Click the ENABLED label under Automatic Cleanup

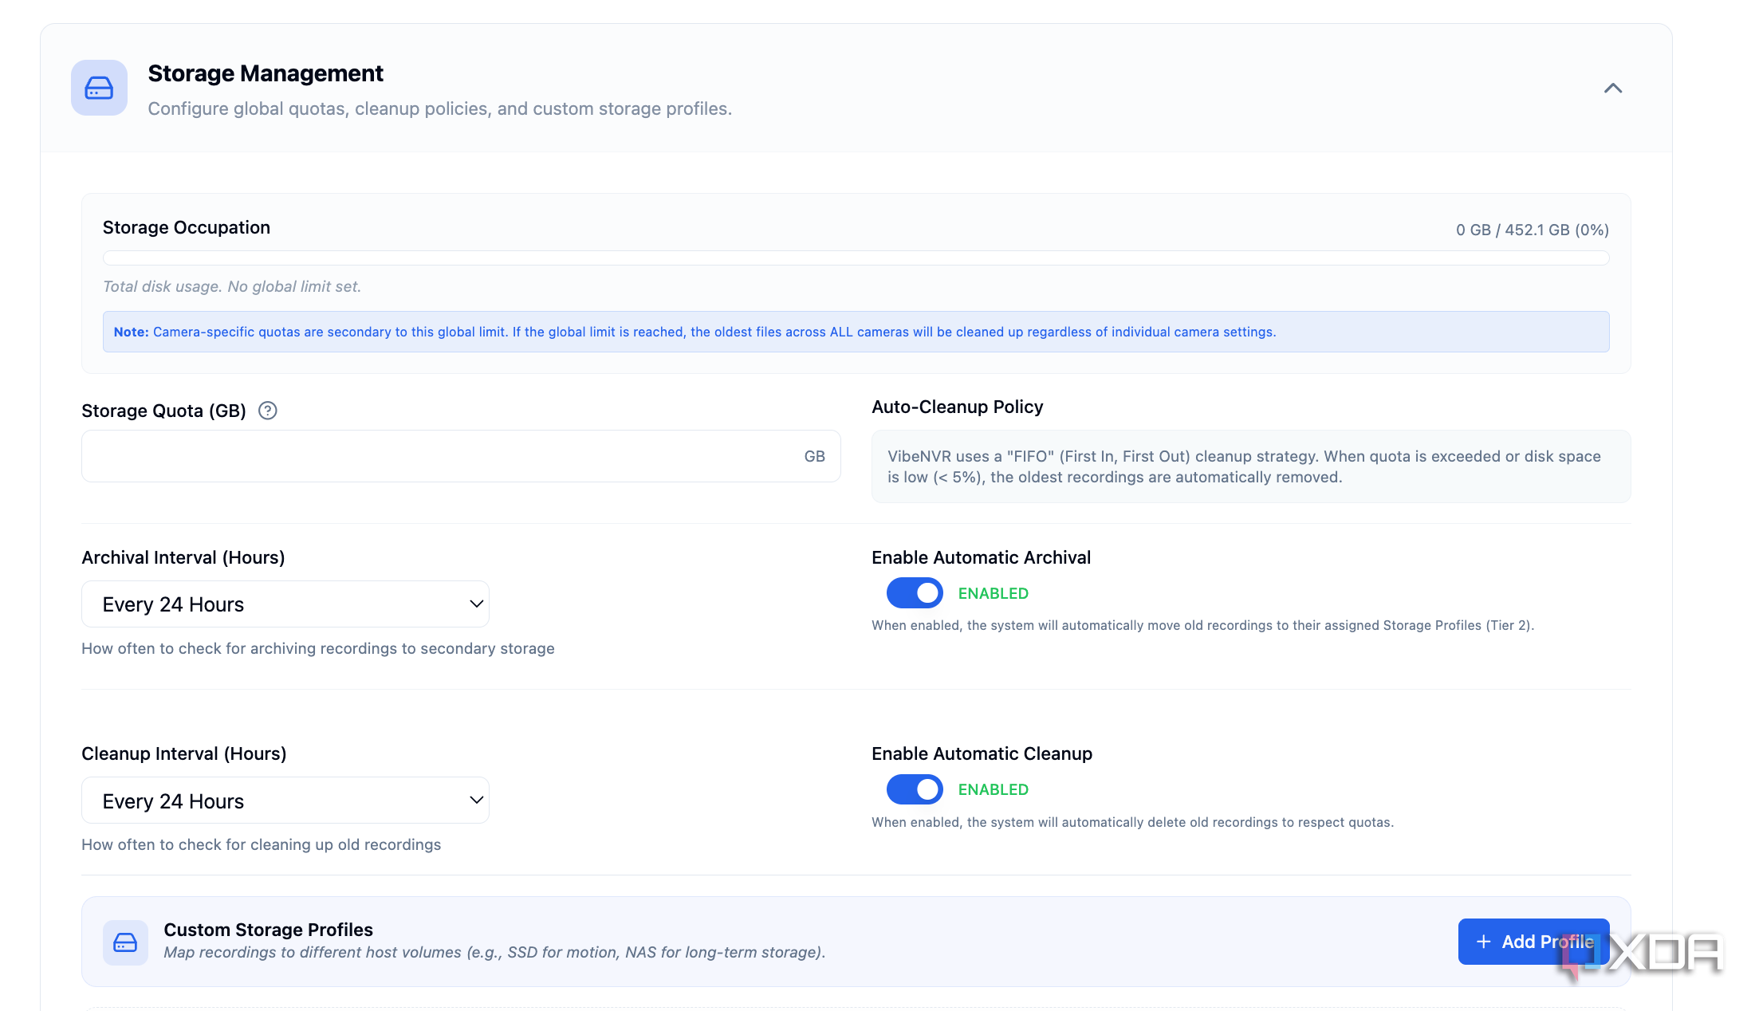click(993, 789)
